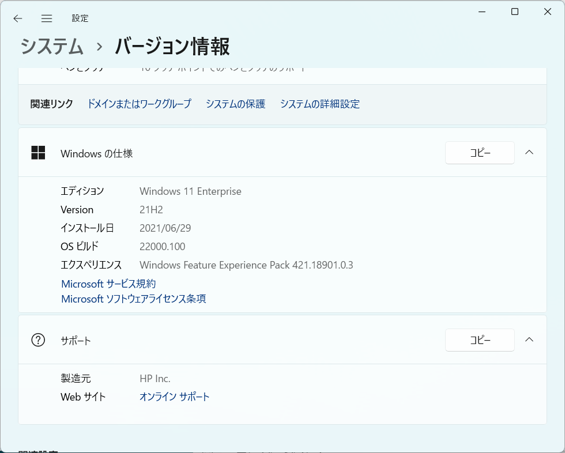The width and height of the screenshot is (565, 453).
Task: Copy the Windows の仕様 details
Action: coord(480,153)
